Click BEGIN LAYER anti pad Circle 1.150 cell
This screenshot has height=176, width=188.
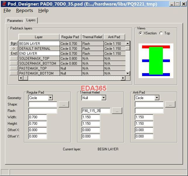click(x=115, y=44)
